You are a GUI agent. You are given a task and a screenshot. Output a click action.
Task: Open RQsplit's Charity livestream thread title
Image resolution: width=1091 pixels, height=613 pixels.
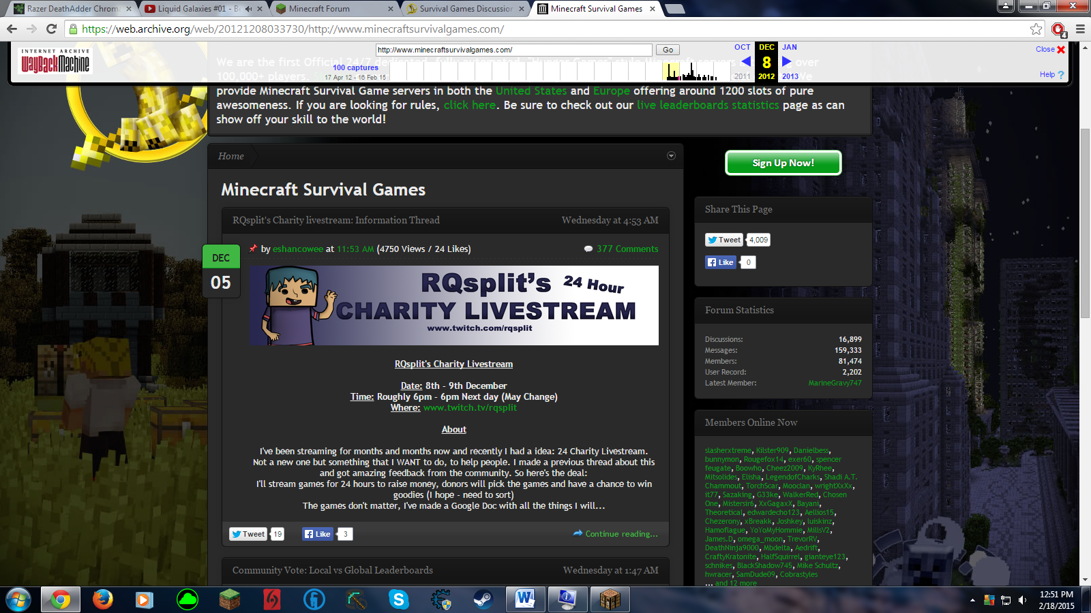point(336,220)
